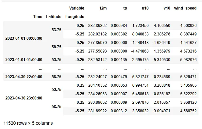Viewport: 202px width, 129px height.
Task: Click the Latitude index label
Action: tap(54, 16)
